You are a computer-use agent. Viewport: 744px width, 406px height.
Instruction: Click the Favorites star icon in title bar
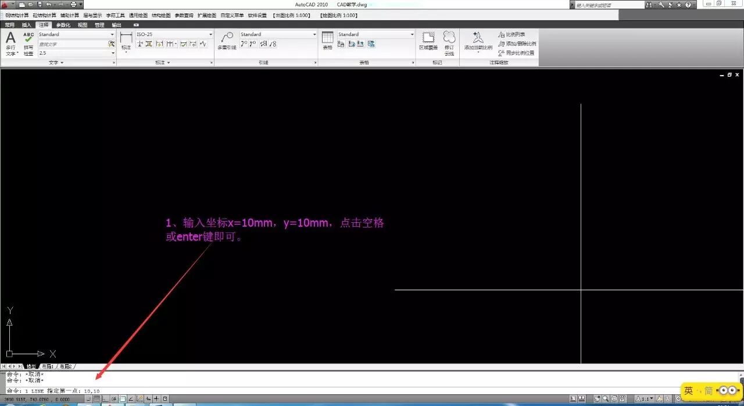coord(679,5)
